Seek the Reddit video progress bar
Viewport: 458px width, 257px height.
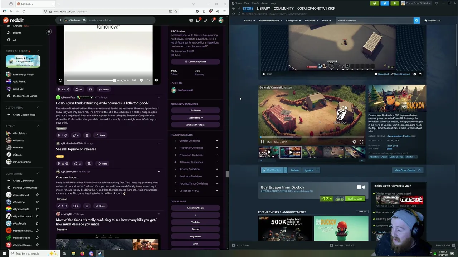[x=91, y=80]
